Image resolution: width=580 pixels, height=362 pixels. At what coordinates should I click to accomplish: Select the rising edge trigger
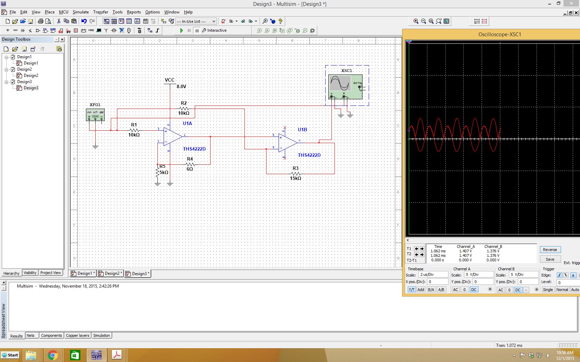point(560,275)
